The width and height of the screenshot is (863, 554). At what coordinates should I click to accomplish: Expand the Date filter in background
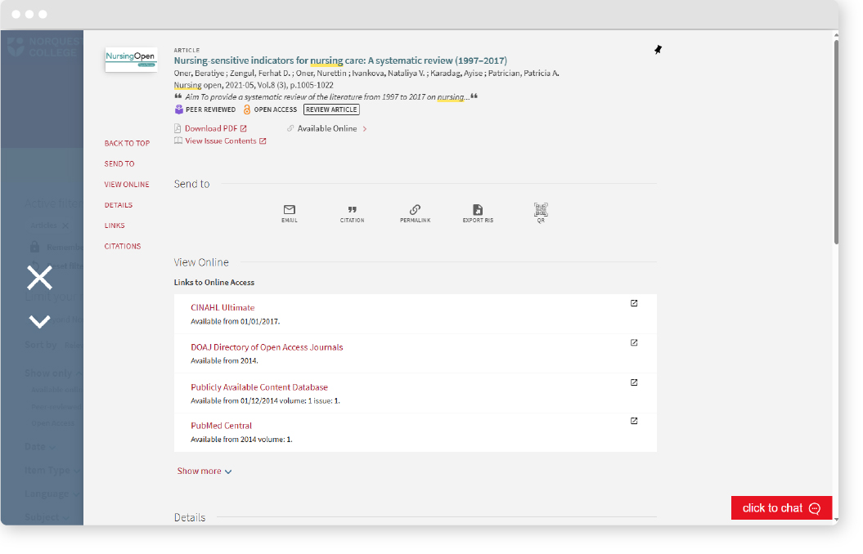pos(40,447)
